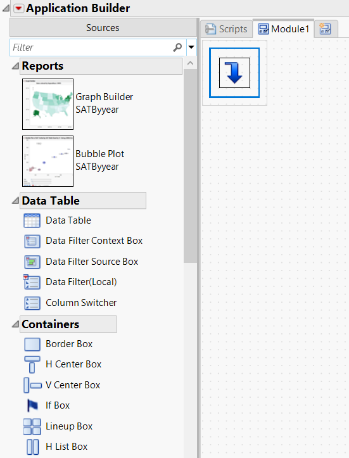
Task: Click the H List Box label
Action: tap(67, 447)
